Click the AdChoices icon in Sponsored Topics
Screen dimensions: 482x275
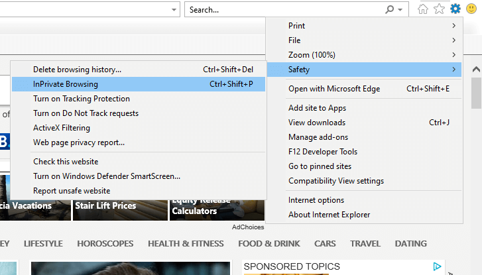pyautogui.click(x=438, y=266)
